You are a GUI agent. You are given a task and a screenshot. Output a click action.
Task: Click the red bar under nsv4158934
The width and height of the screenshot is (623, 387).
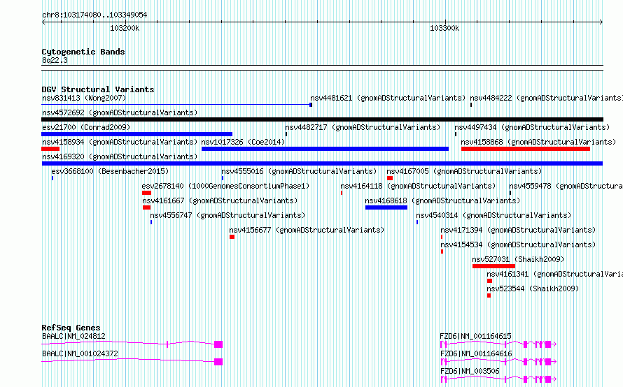click(x=50, y=149)
